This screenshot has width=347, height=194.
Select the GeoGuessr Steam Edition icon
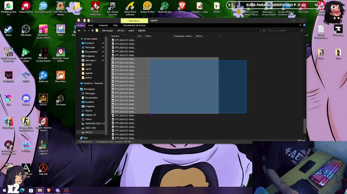(61, 55)
